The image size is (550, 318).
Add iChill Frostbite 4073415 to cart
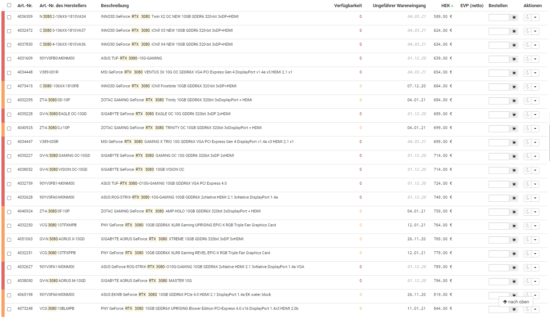(x=514, y=87)
